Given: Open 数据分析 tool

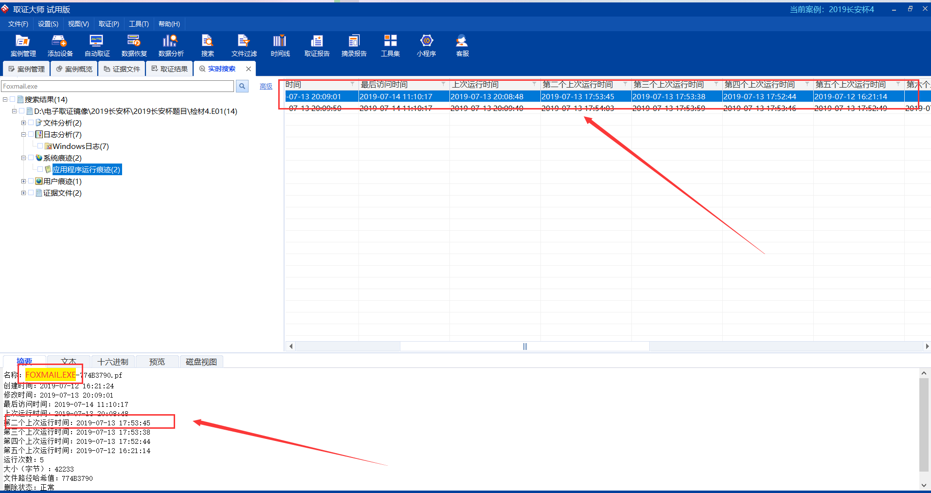Looking at the screenshot, I should [x=171, y=46].
